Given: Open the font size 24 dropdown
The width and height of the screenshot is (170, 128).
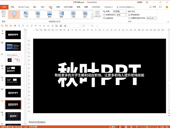Looking at the screenshot, I should point(88,26).
